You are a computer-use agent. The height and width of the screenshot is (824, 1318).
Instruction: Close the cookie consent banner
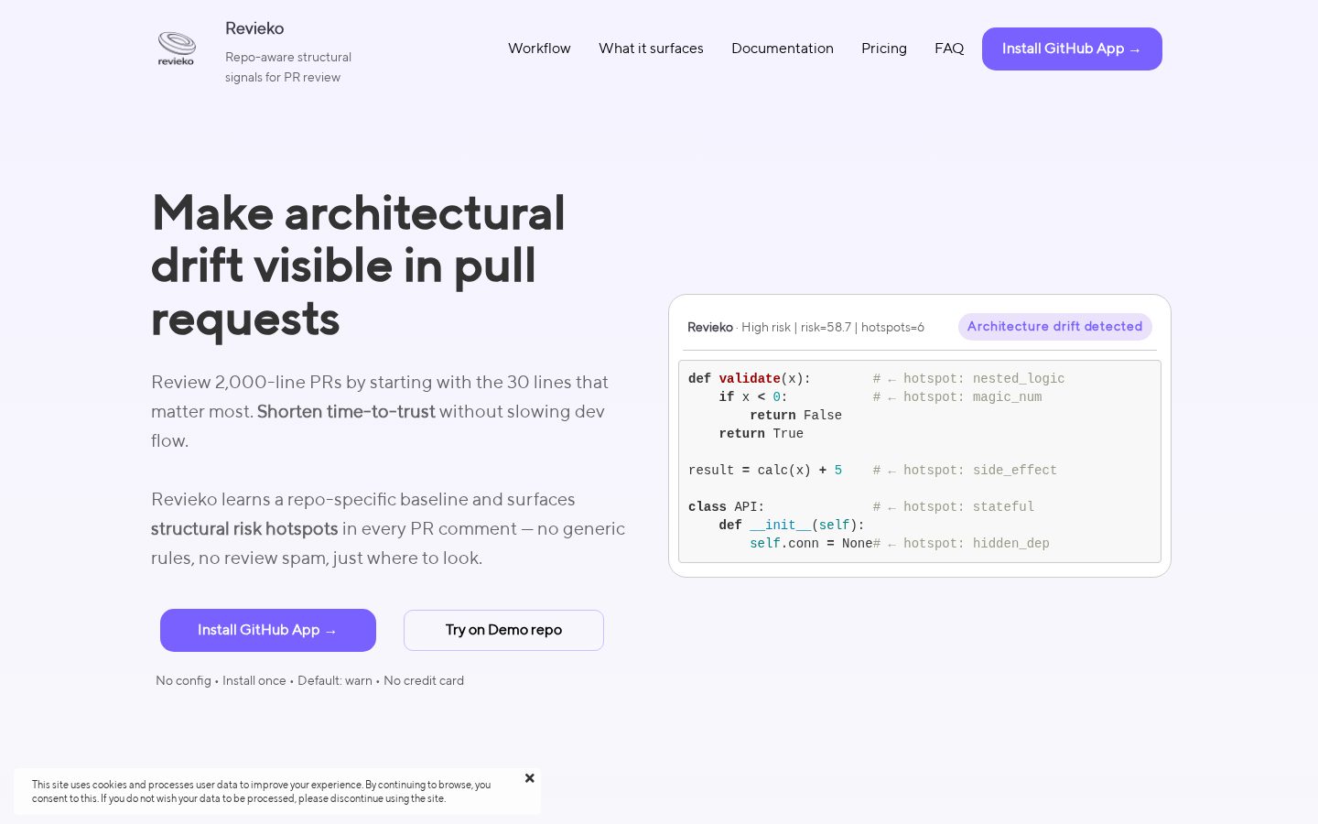tap(529, 778)
